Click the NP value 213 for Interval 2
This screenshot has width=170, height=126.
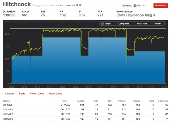[110, 114]
